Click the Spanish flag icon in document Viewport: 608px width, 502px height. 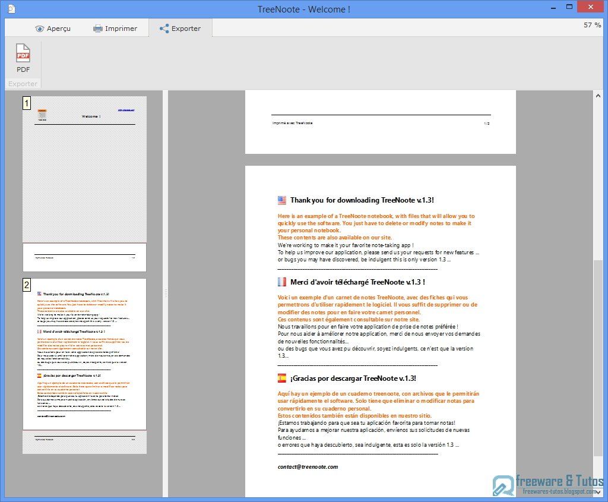pos(282,378)
